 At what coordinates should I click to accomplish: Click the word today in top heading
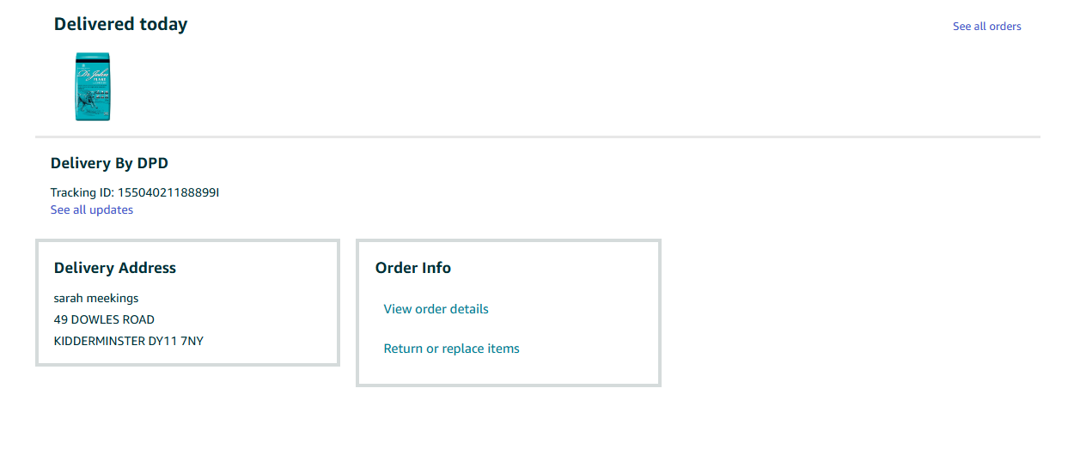(x=165, y=24)
